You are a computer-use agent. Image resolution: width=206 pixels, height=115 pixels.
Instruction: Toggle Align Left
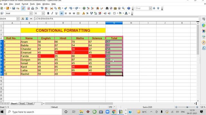tap(61, 13)
